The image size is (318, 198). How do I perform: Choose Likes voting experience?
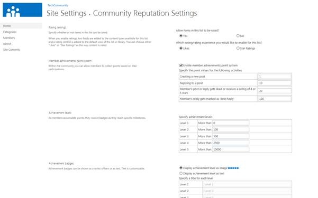coord(181,48)
